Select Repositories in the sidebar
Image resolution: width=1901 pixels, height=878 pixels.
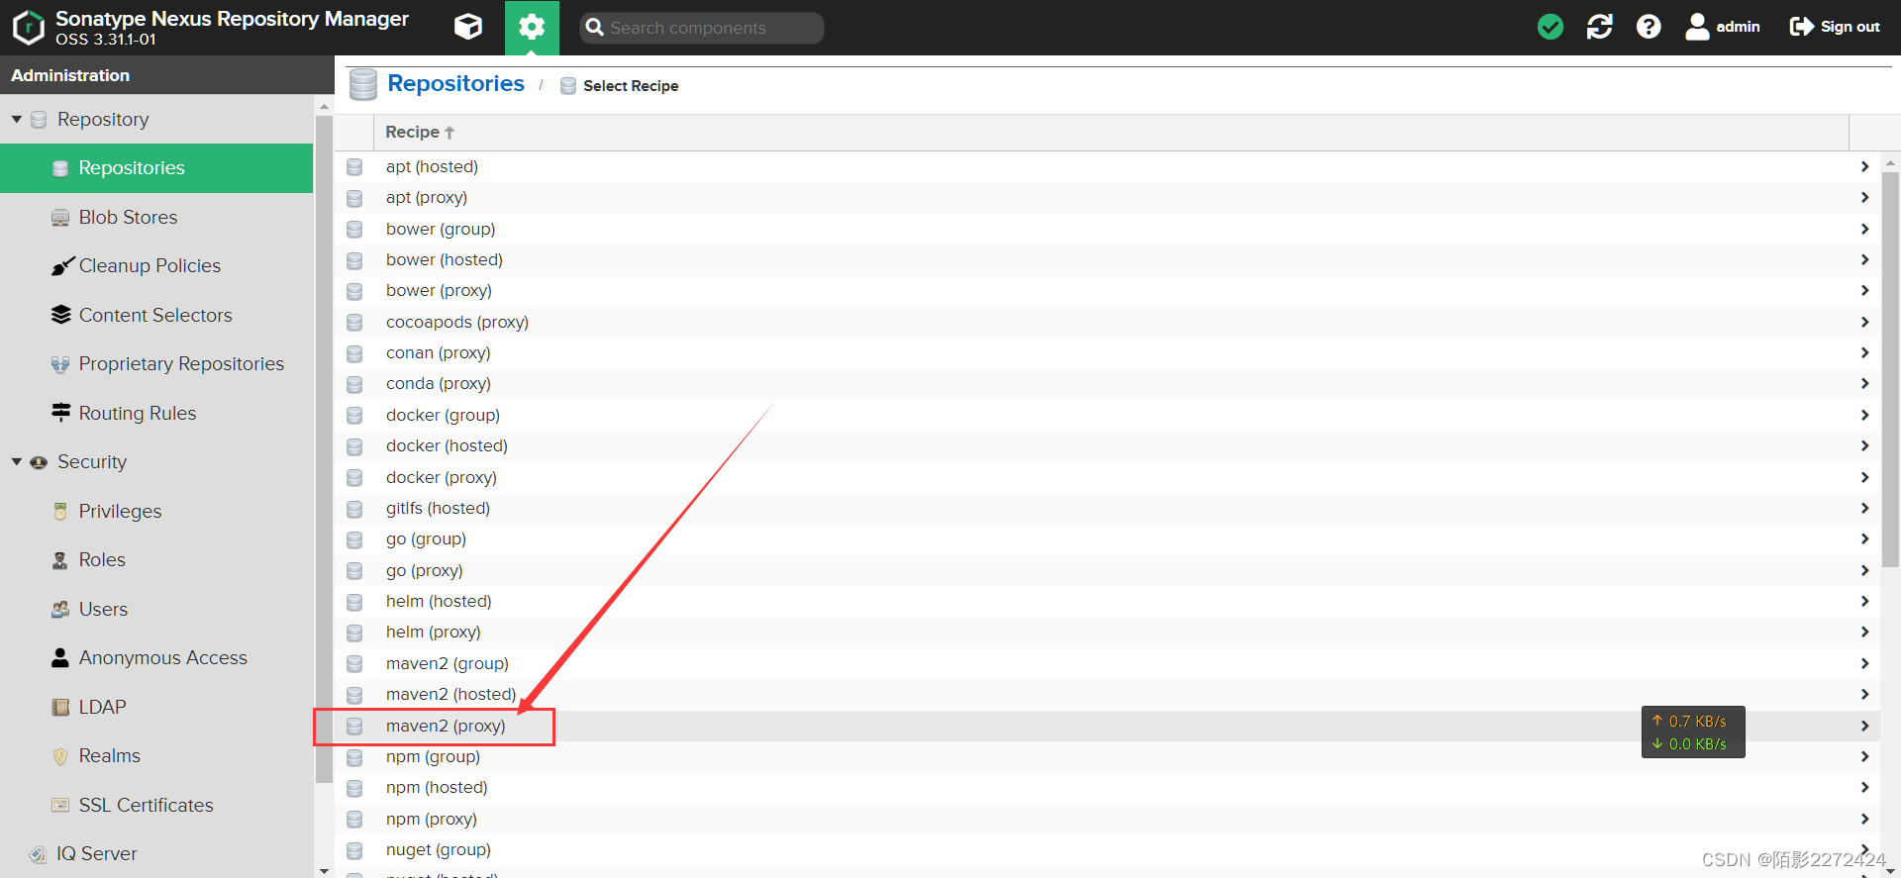click(156, 168)
